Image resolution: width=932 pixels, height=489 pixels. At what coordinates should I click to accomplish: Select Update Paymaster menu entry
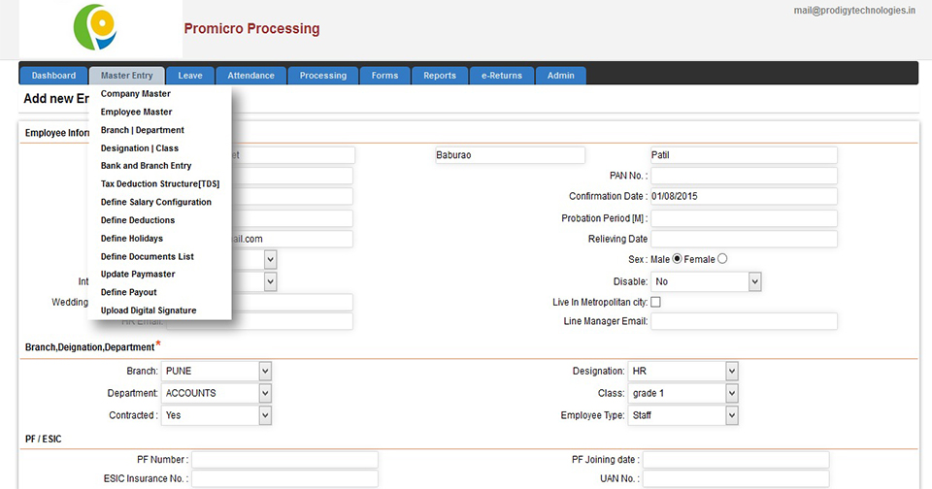[137, 274]
